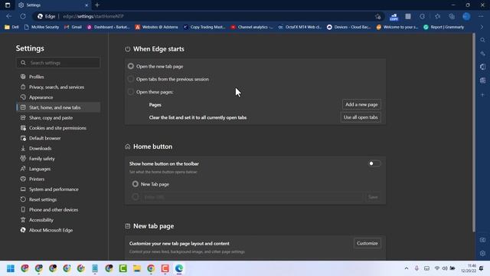
Task: Open the profile avatar menu
Action: point(466,16)
